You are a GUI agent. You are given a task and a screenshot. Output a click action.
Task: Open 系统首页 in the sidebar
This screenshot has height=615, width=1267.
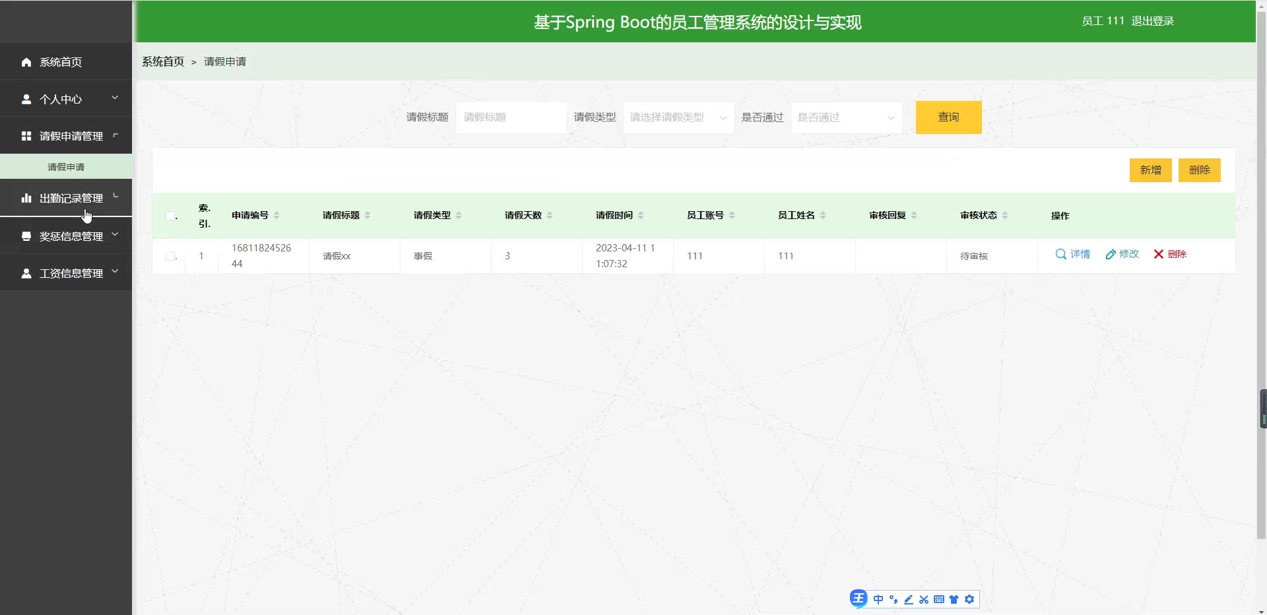[66, 62]
